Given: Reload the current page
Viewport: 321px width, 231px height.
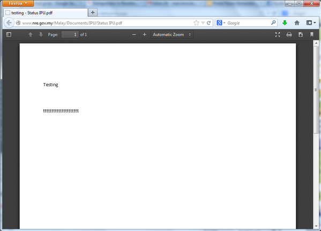Looking at the screenshot, I should pos(209,23).
